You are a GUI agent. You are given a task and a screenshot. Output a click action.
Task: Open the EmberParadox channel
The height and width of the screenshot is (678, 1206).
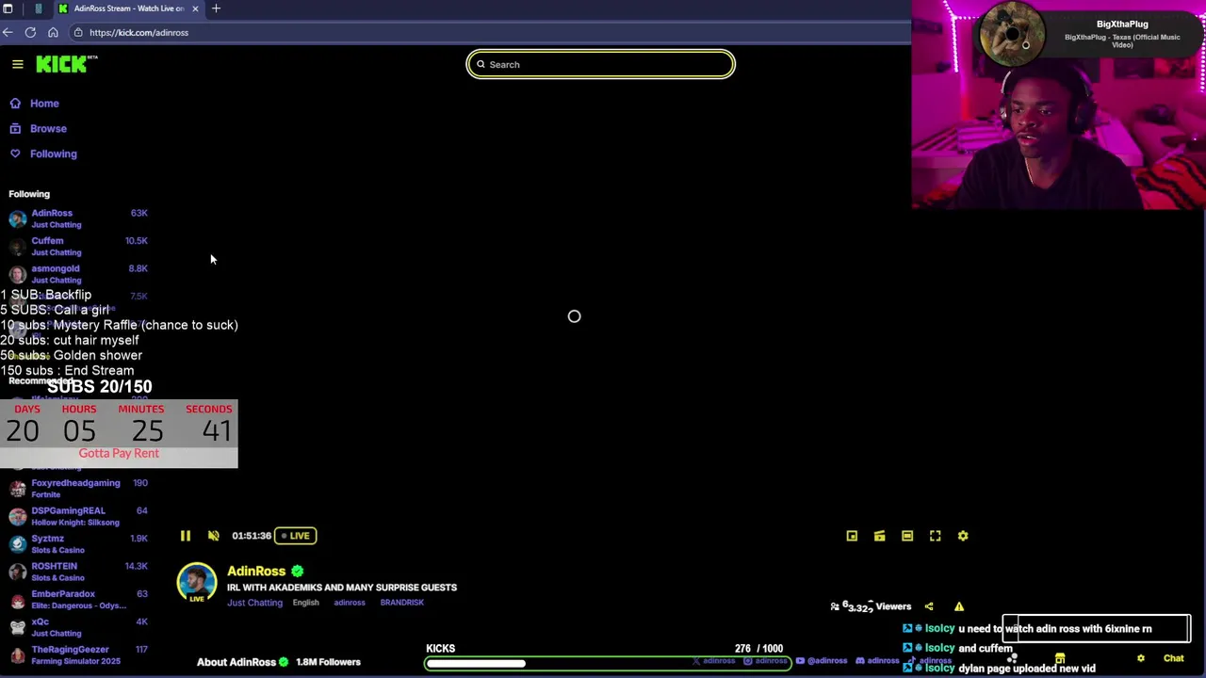pyautogui.click(x=79, y=599)
